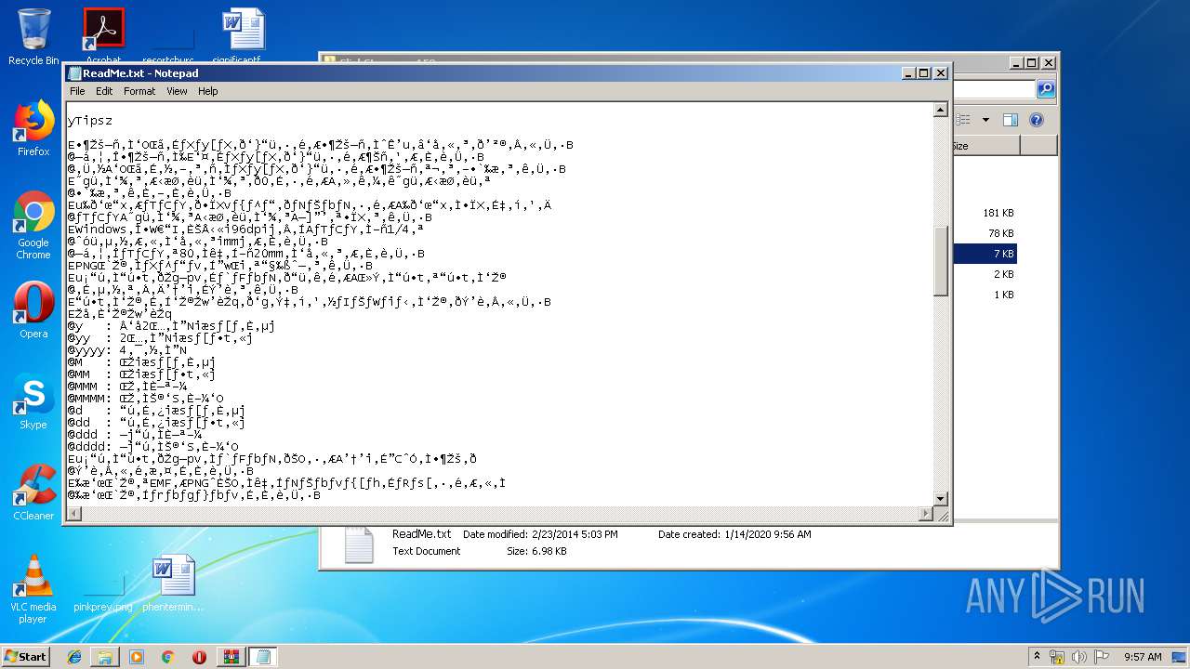Open the Action Center flag tray icon
The height and width of the screenshot is (669, 1190).
[1102, 657]
